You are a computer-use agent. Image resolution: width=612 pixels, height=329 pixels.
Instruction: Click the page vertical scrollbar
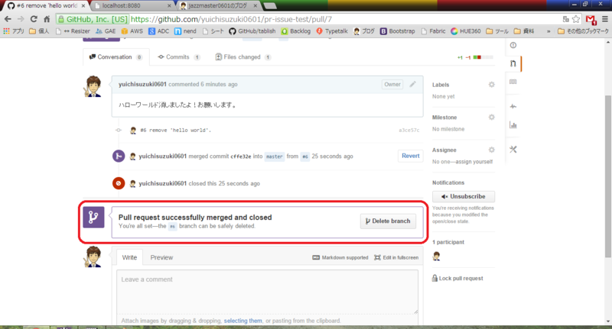tap(608, 176)
